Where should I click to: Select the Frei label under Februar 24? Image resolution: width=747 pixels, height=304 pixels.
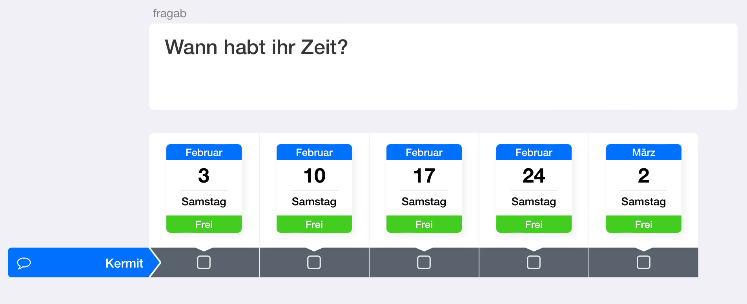coord(534,224)
